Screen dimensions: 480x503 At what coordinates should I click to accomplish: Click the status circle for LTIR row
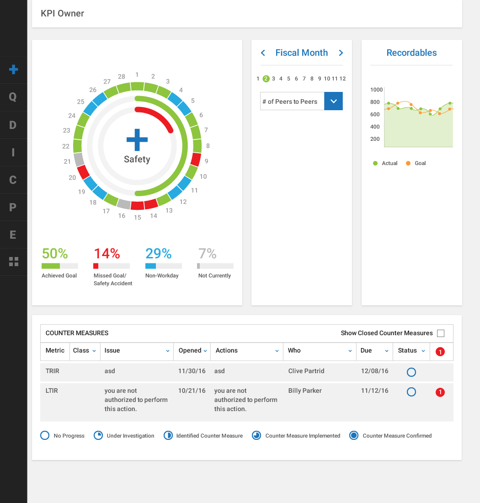point(411,392)
